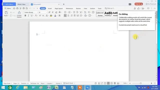Click the Share icon in top-right toolbar
Screen dimensions: 160x90
138,8
